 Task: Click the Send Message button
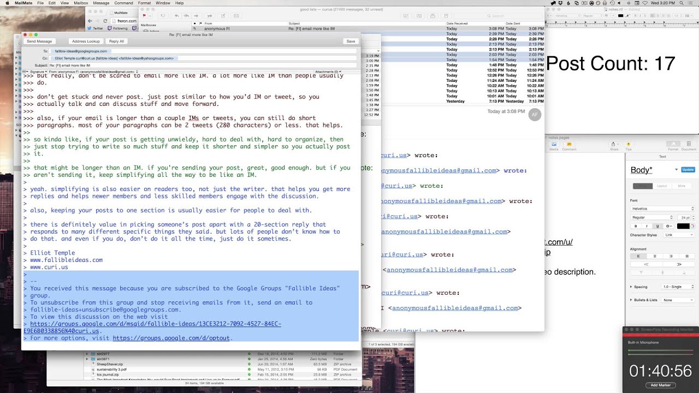pos(39,41)
